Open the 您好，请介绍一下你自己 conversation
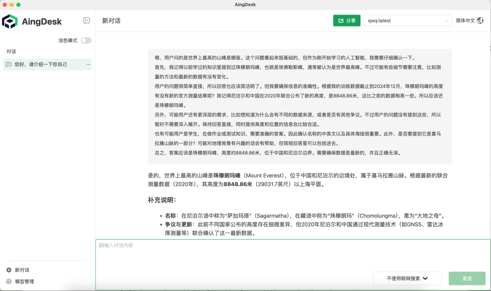 [47, 64]
